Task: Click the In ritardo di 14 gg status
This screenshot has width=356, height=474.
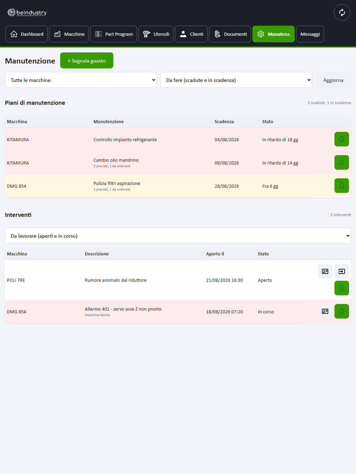Action: pos(280,163)
